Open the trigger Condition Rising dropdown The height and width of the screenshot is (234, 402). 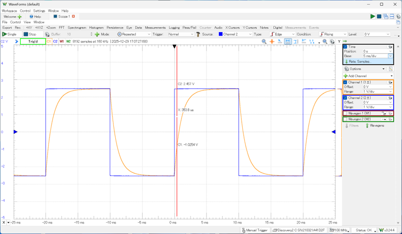333,34
